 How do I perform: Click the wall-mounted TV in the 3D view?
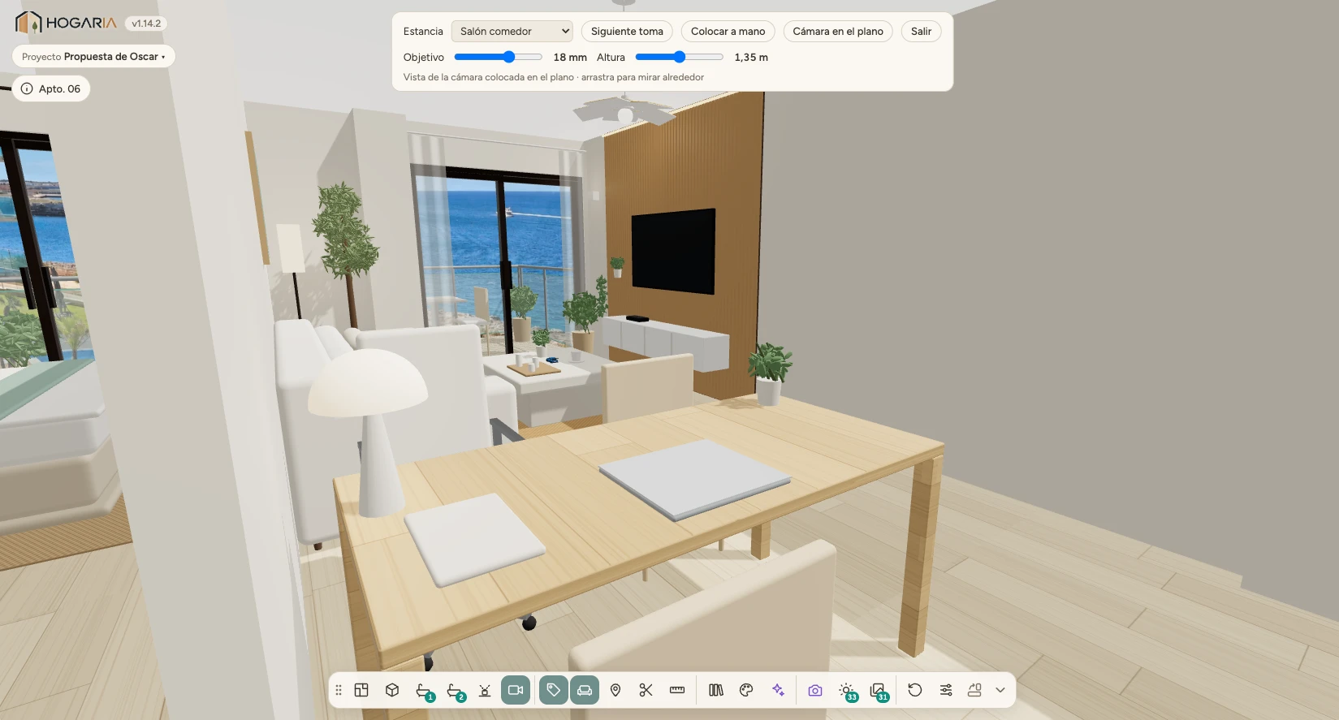pyautogui.click(x=673, y=251)
